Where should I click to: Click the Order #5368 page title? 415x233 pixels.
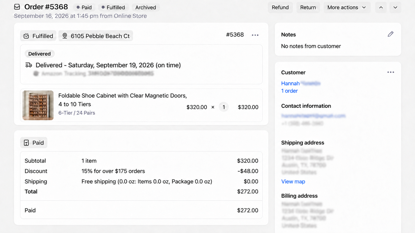(46, 7)
